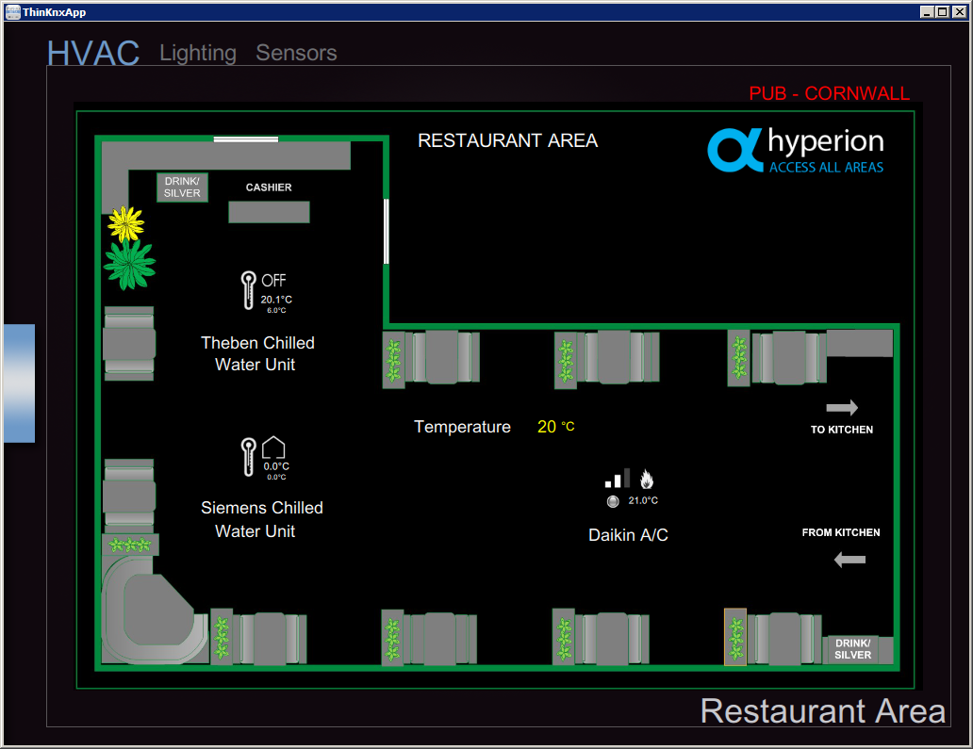The image size is (973, 749).
Task: Click the yellow 20 °C temperature reading
Action: 555,427
